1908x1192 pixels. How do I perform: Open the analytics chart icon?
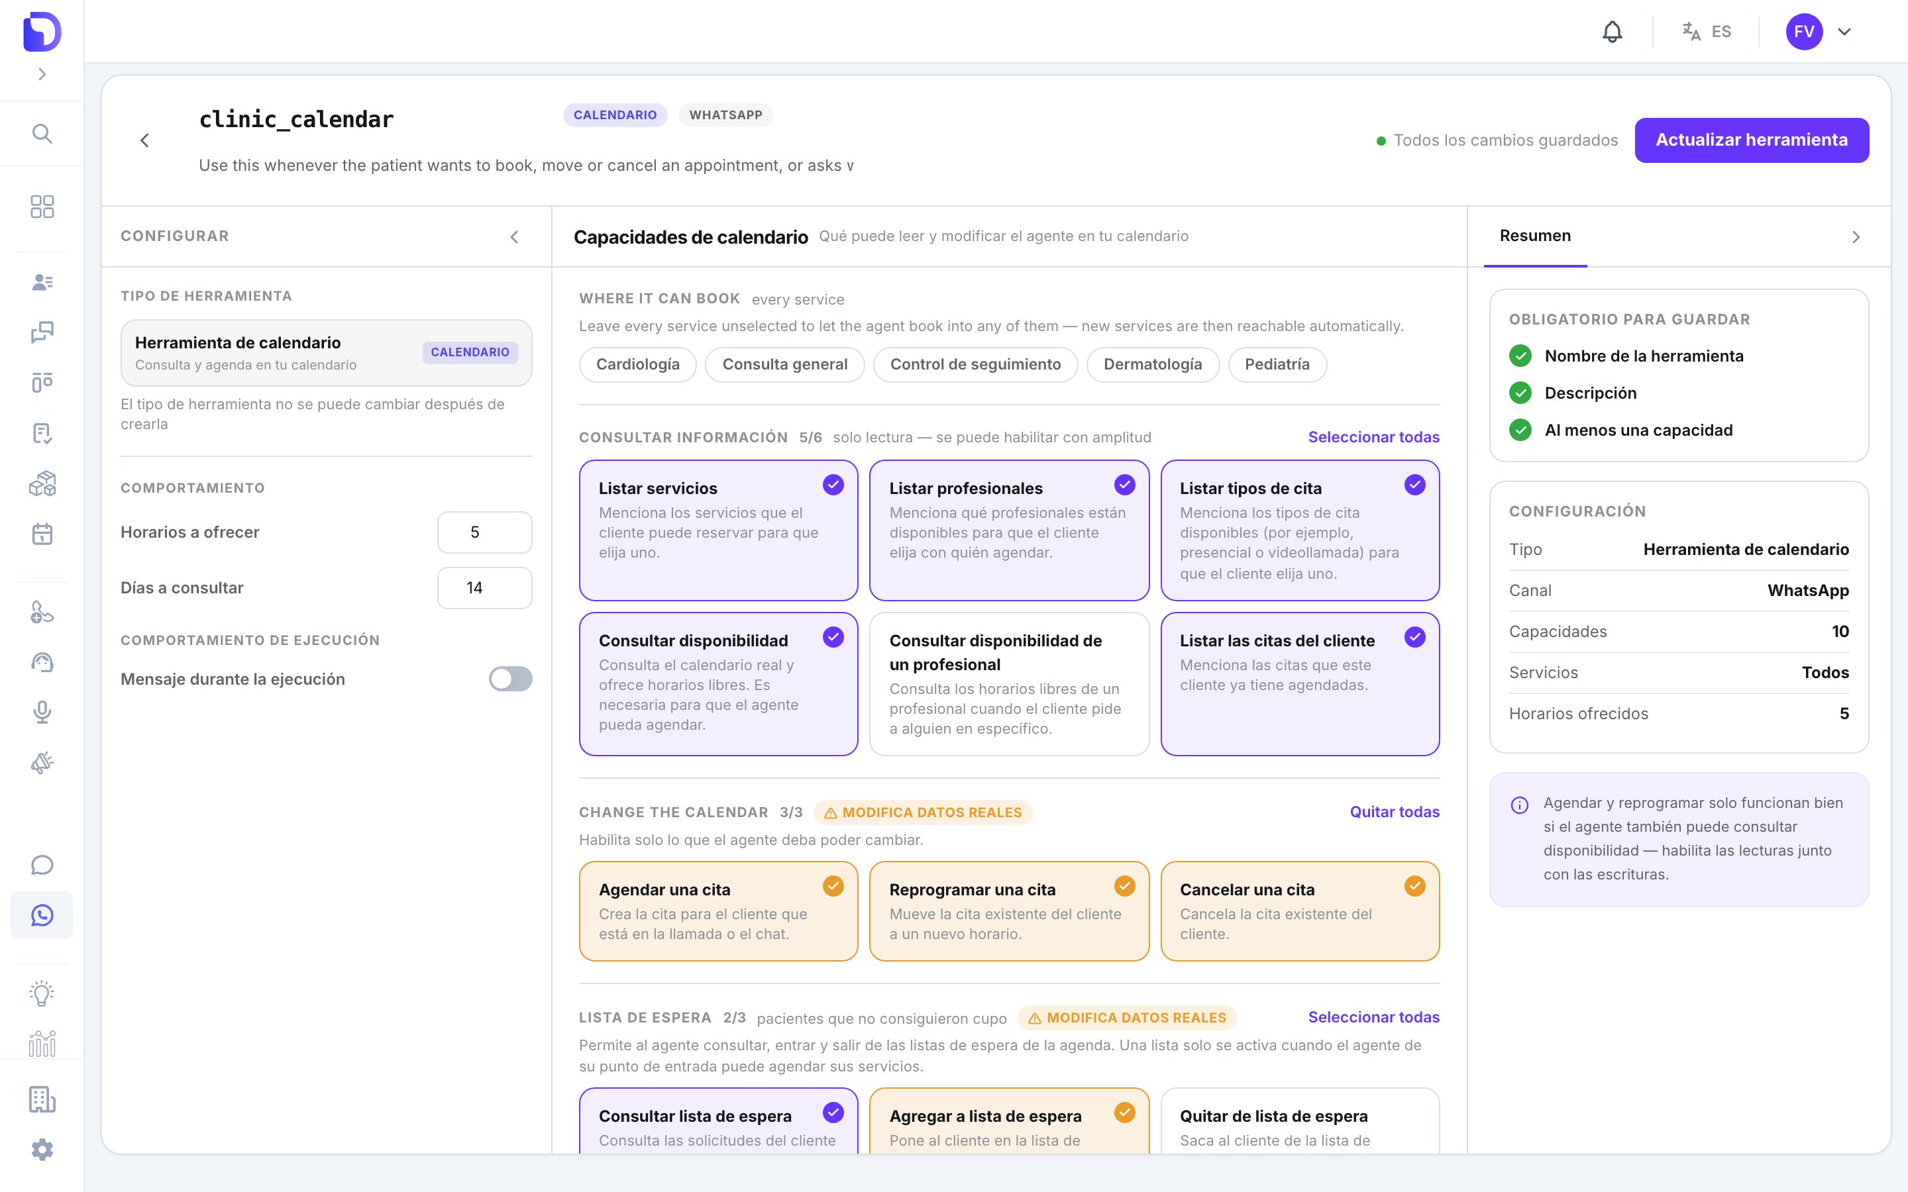click(x=42, y=1044)
